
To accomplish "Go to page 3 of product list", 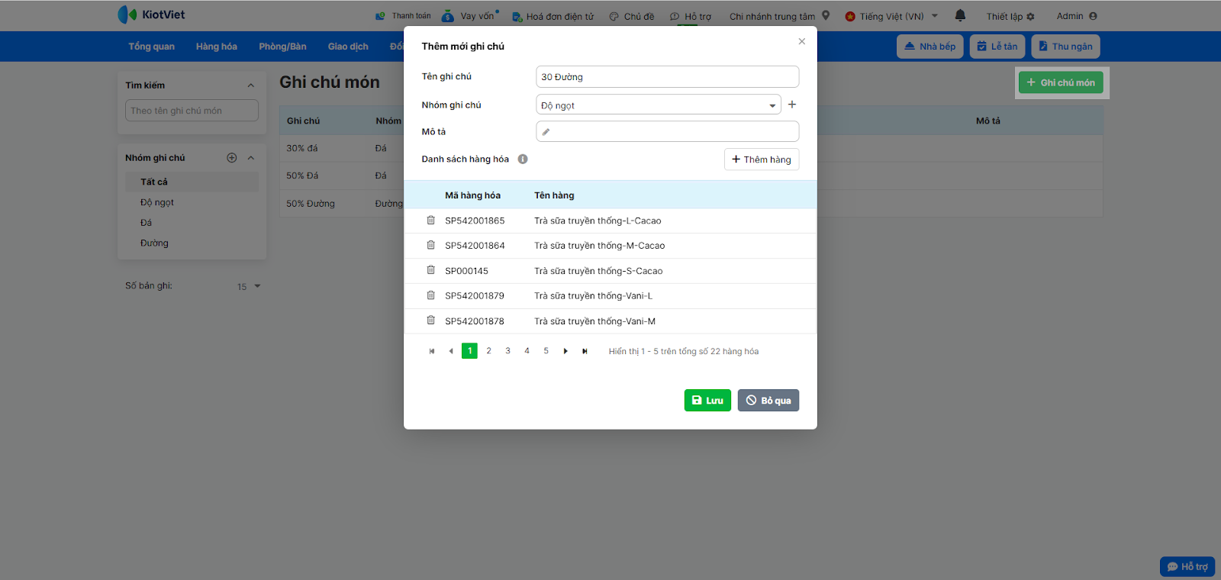I will tap(508, 351).
